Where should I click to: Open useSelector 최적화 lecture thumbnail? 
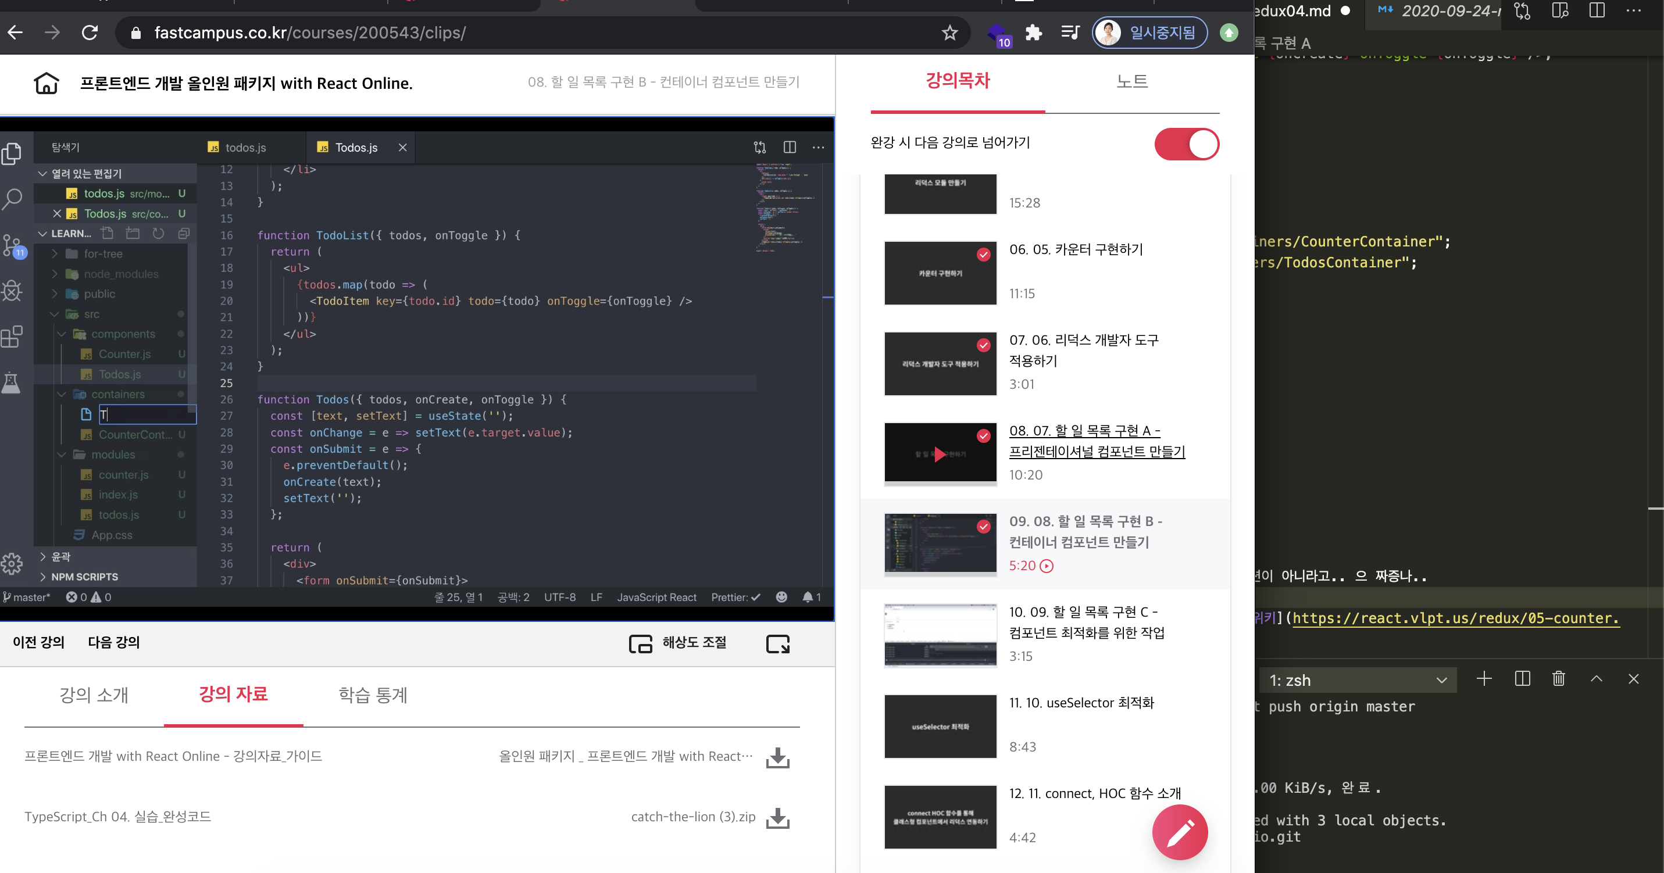(x=940, y=726)
